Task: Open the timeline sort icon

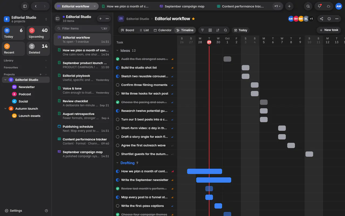Action: [x=218, y=30]
